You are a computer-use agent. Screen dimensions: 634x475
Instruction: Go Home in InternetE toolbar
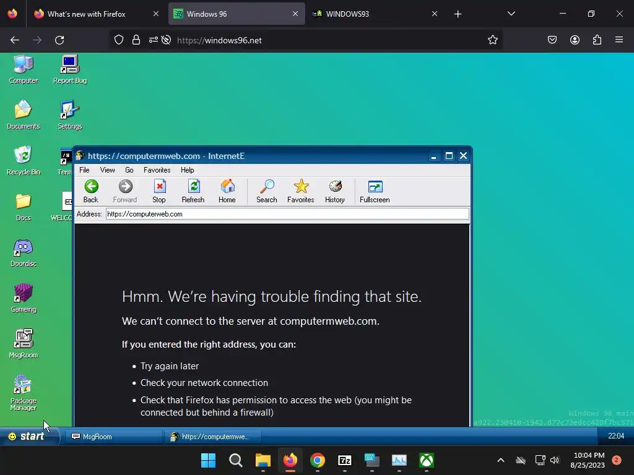coord(227,191)
